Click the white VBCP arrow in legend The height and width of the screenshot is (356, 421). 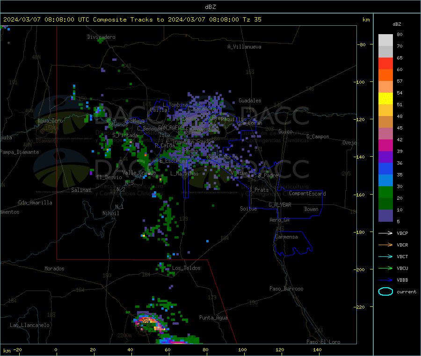click(x=385, y=233)
